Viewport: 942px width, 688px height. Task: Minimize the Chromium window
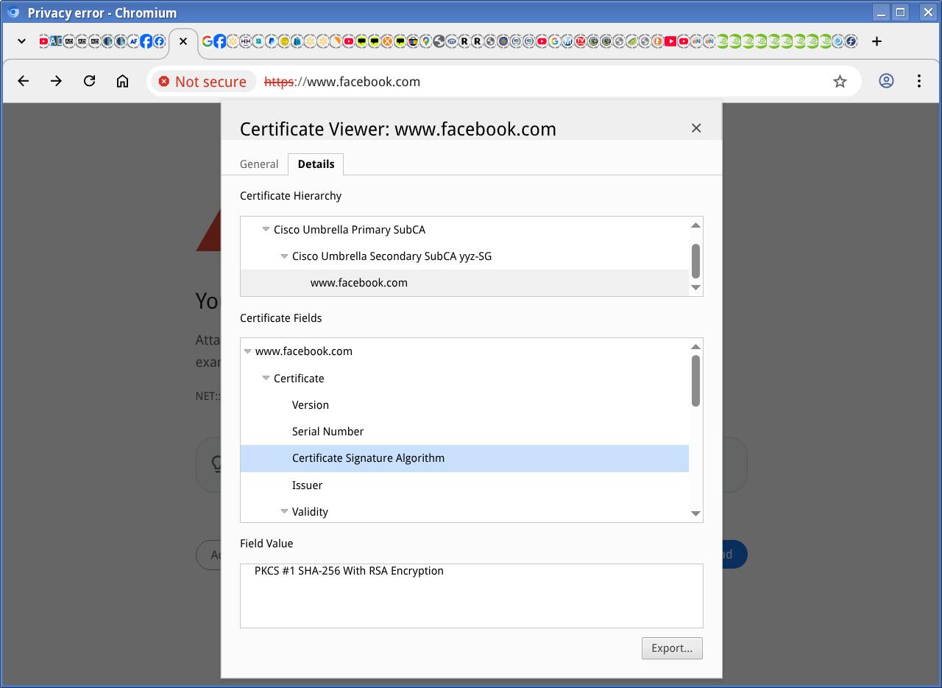881,13
